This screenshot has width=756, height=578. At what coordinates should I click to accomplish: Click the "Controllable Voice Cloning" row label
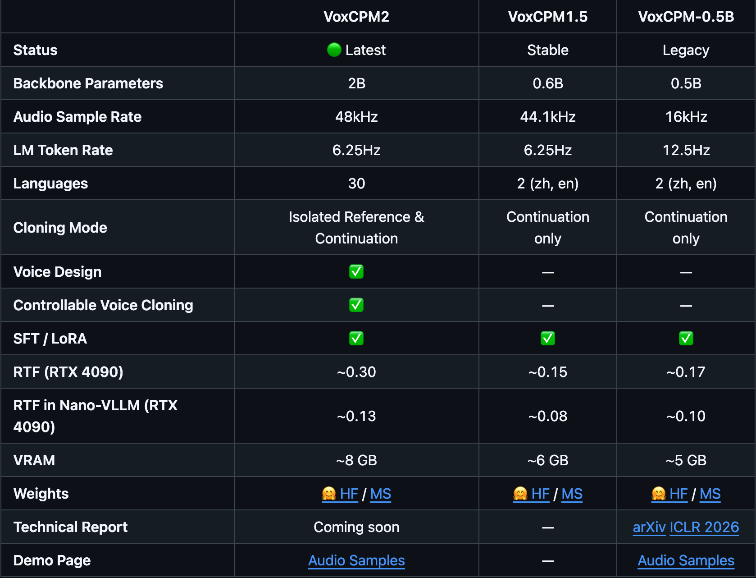[x=103, y=305]
